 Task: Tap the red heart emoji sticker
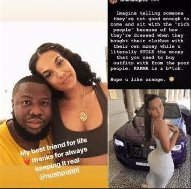pos(27,162)
